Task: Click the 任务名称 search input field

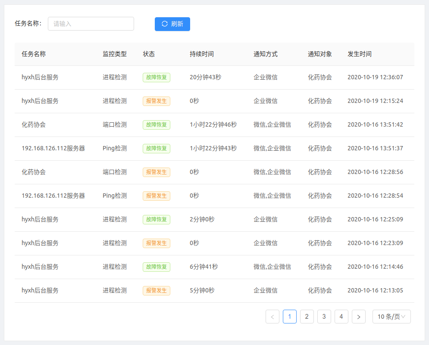Action: click(91, 24)
